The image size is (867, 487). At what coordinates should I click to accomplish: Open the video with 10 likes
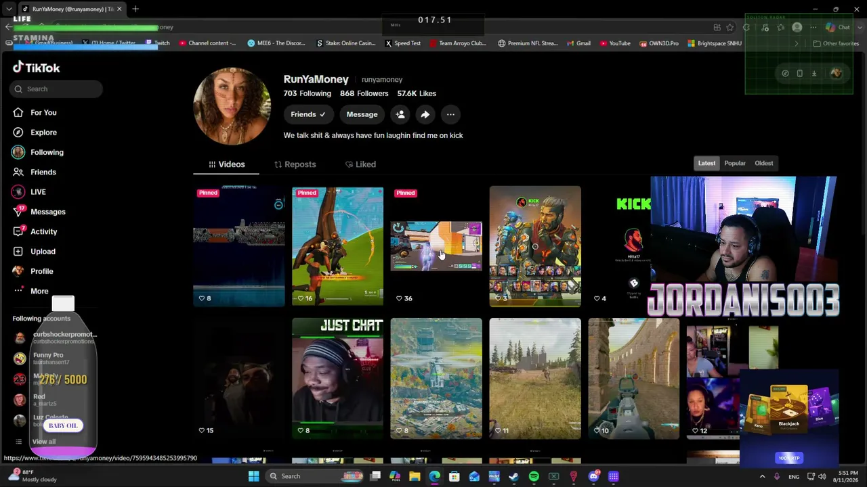[x=634, y=378]
